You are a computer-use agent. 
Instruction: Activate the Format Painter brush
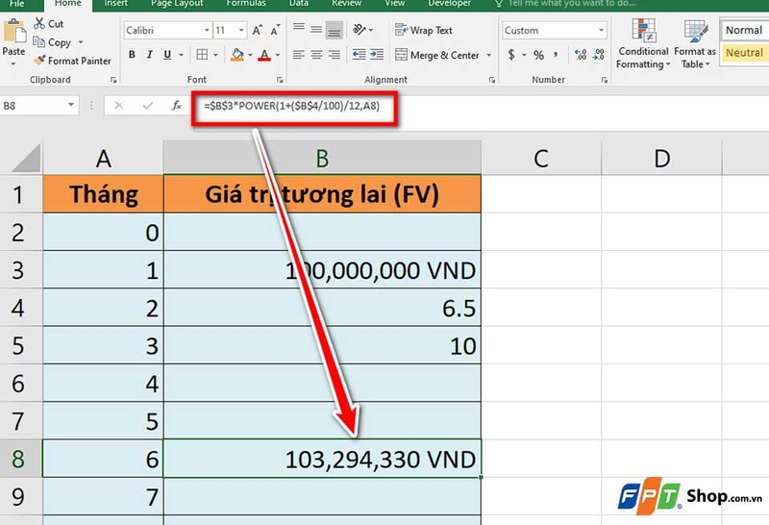click(x=72, y=61)
